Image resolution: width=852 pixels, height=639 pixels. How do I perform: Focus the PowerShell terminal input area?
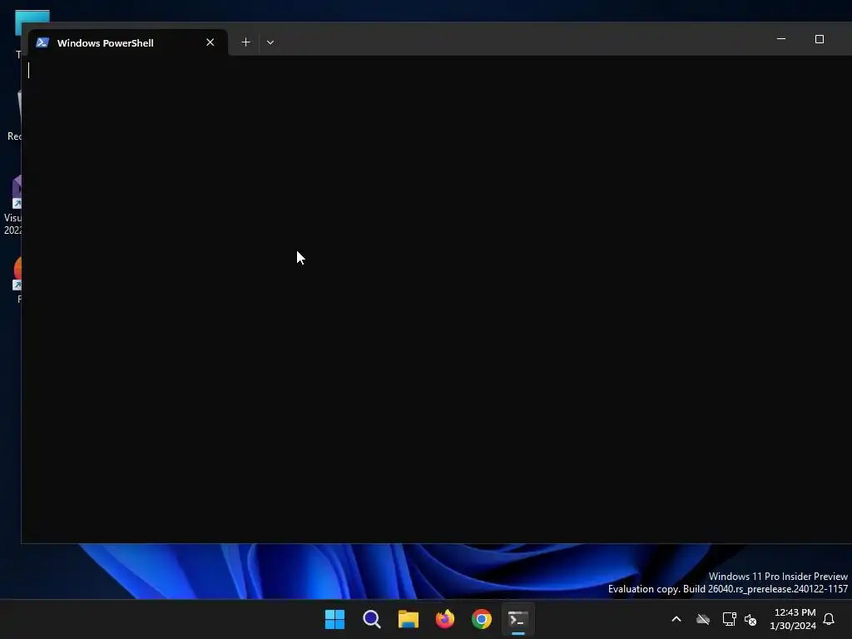[436, 299]
